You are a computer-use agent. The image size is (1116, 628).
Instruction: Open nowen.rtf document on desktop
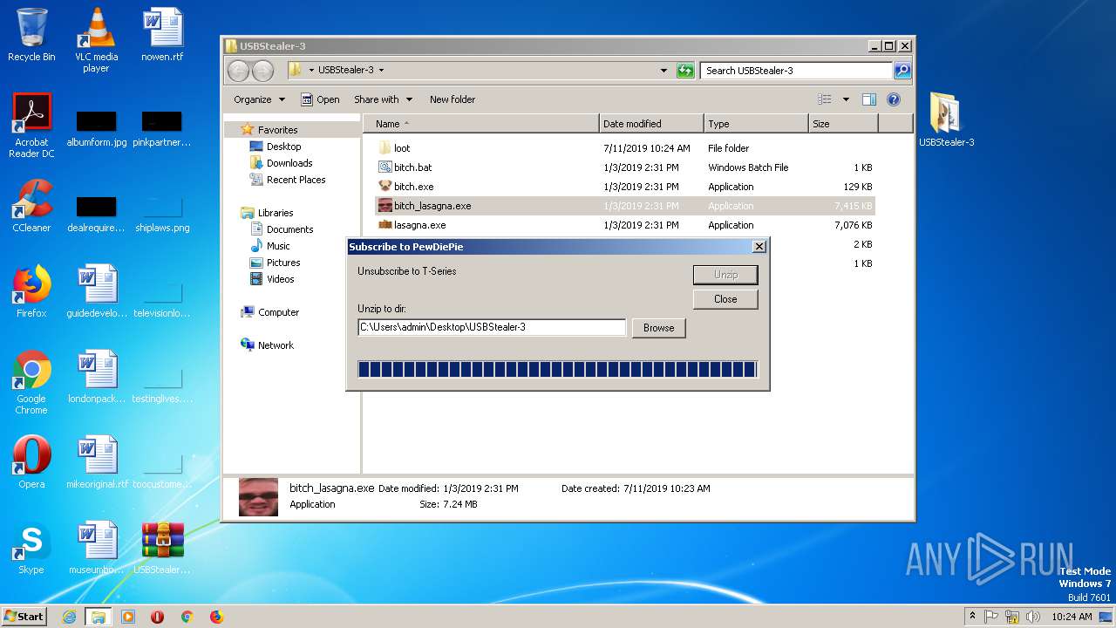point(162,35)
